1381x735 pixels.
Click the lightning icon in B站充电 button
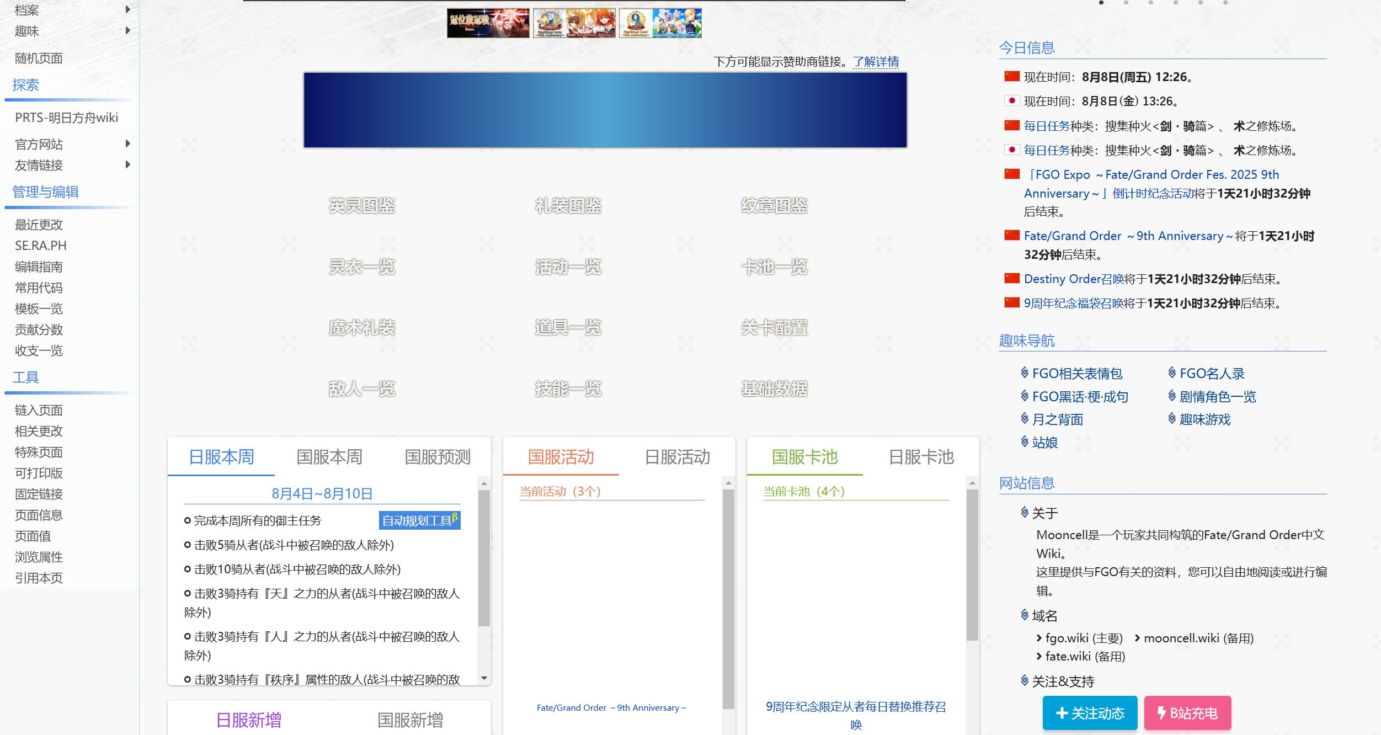point(1161,713)
